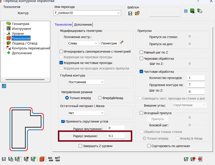Click the empty Шаблон name field

(x=164, y=14)
